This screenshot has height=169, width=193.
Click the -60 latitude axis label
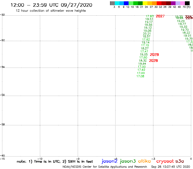pos(2,156)
